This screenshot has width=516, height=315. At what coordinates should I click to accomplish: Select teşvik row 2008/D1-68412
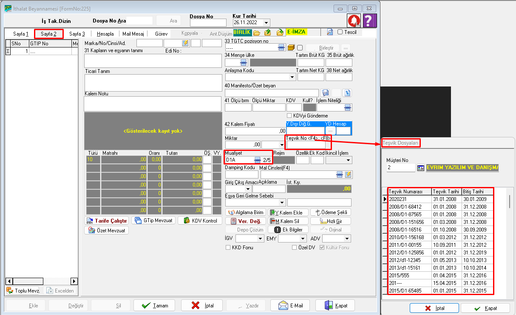[441, 206]
